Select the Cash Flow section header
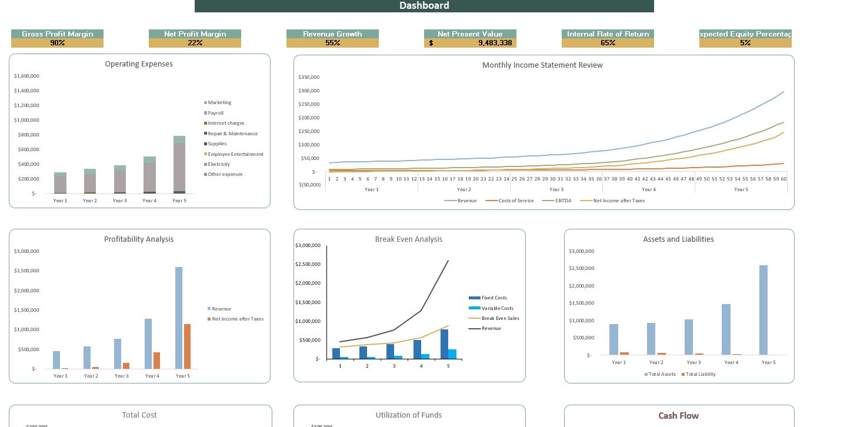The height and width of the screenshot is (427, 857). tap(678, 415)
